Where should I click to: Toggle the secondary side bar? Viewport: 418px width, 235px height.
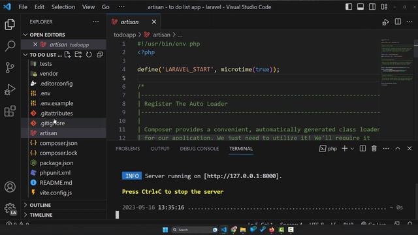tap(372, 7)
